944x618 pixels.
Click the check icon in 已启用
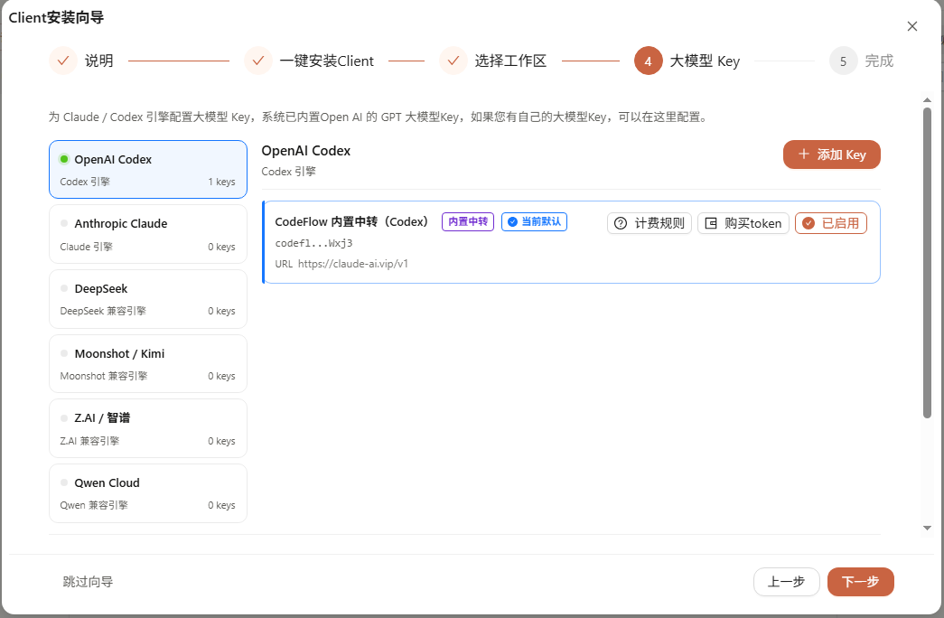(808, 223)
